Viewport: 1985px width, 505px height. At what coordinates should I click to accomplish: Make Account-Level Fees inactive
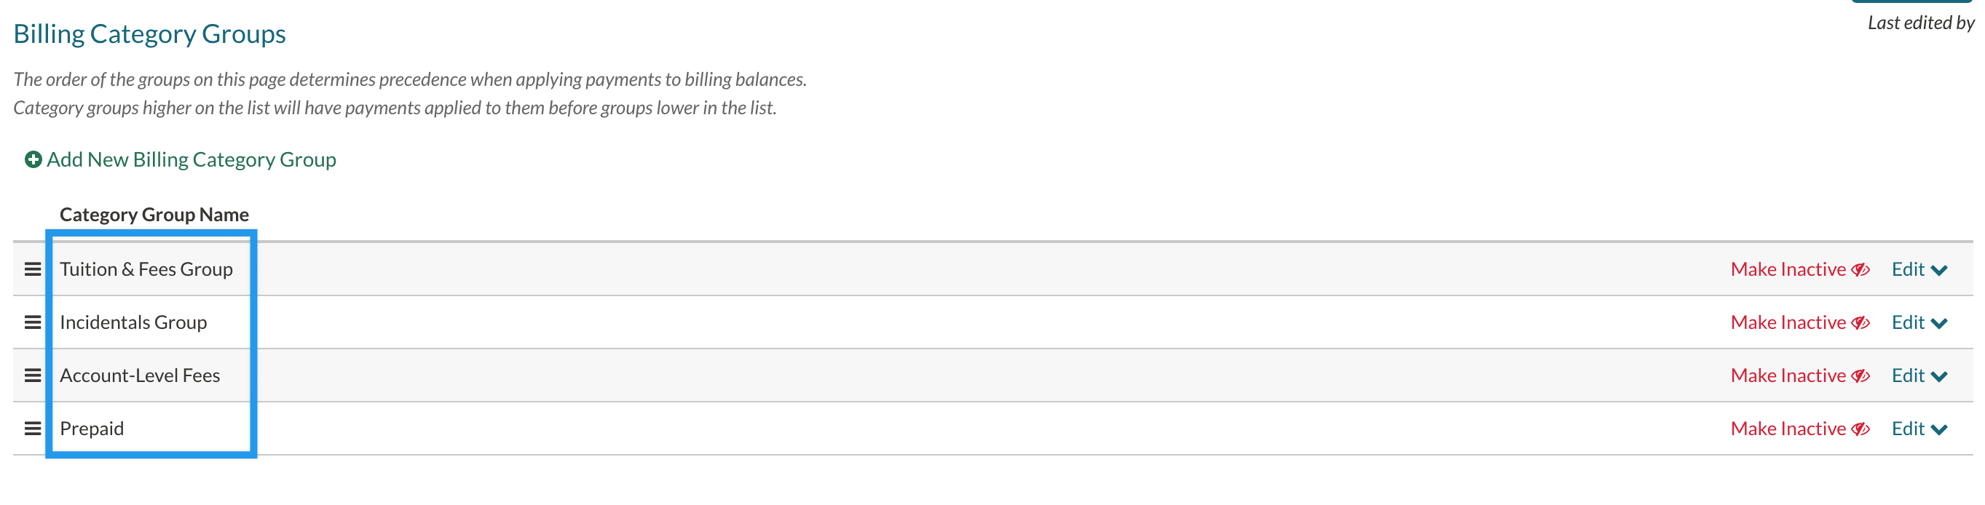(1799, 375)
